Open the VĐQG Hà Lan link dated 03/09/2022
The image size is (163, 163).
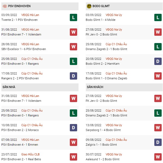(30, 15)
